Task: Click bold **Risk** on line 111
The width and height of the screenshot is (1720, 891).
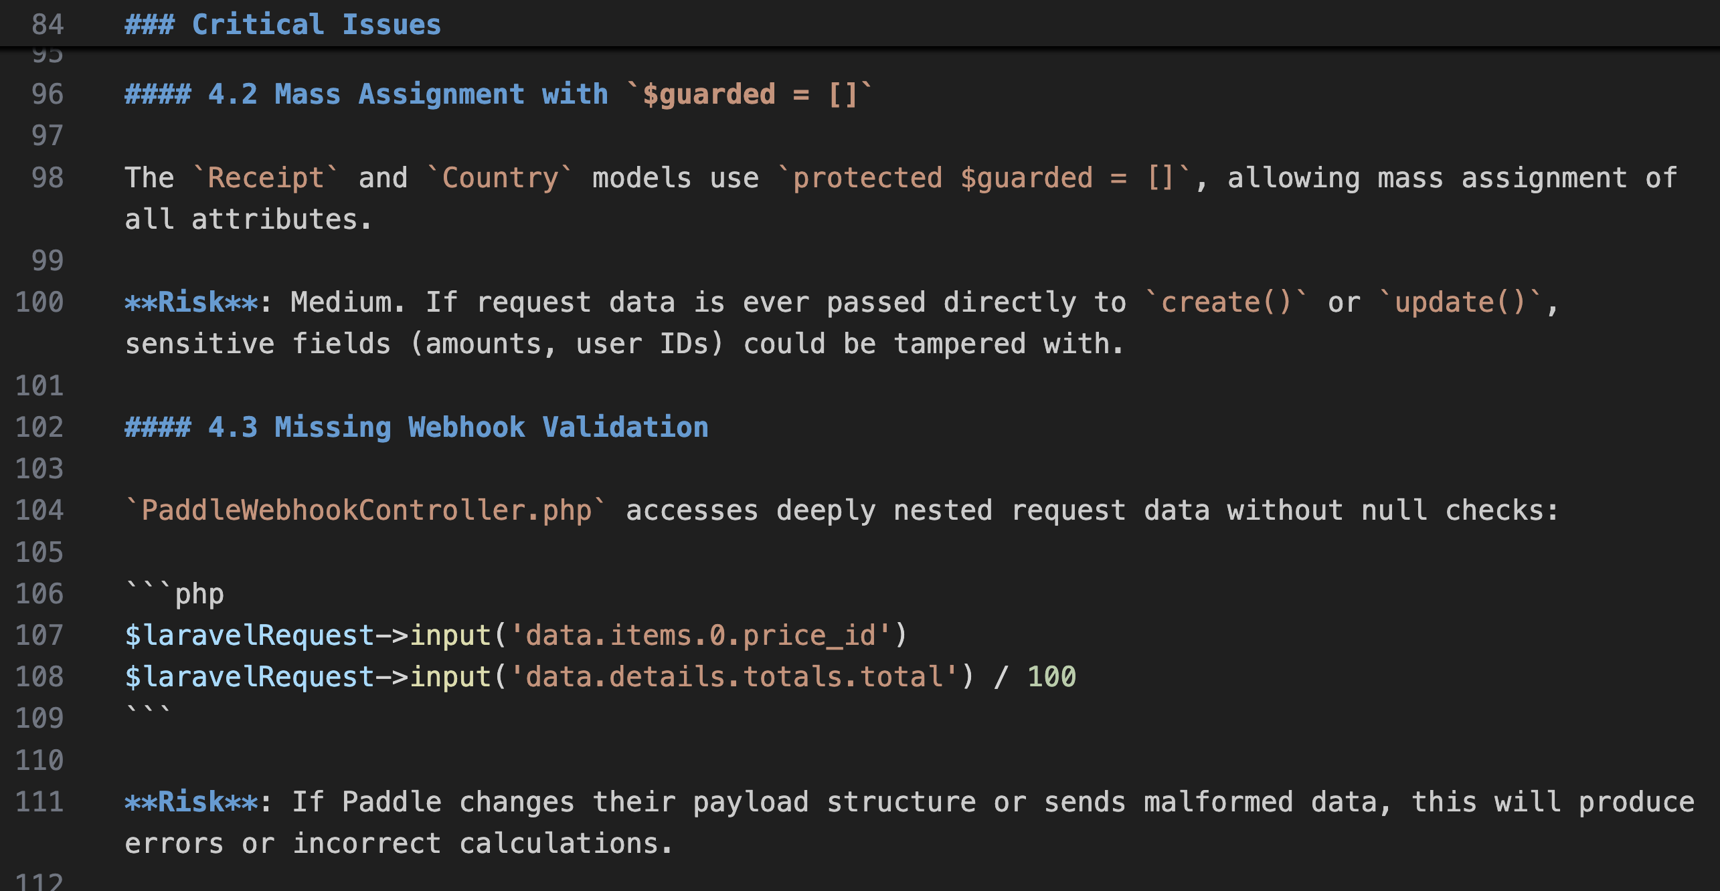Action: (x=191, y=802)
